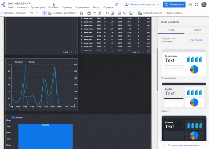Select the line drawing tool

[x=124, y=13]
